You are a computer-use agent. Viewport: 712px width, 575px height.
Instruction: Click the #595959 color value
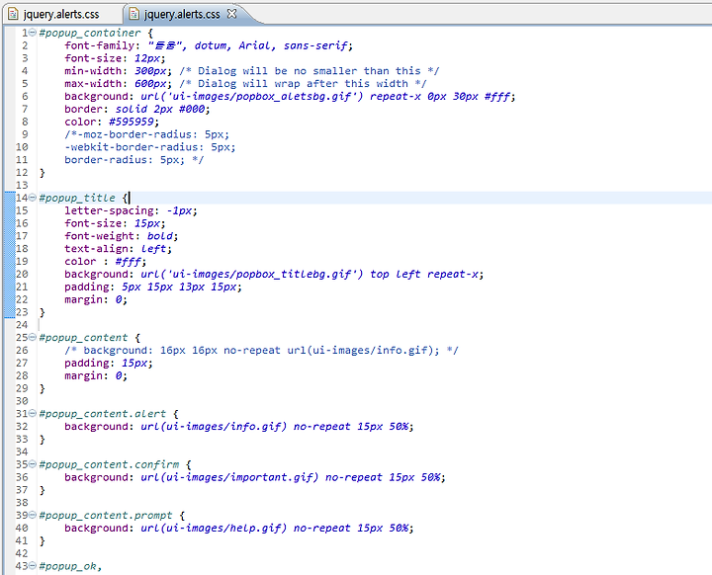click(x=132, y=123)
